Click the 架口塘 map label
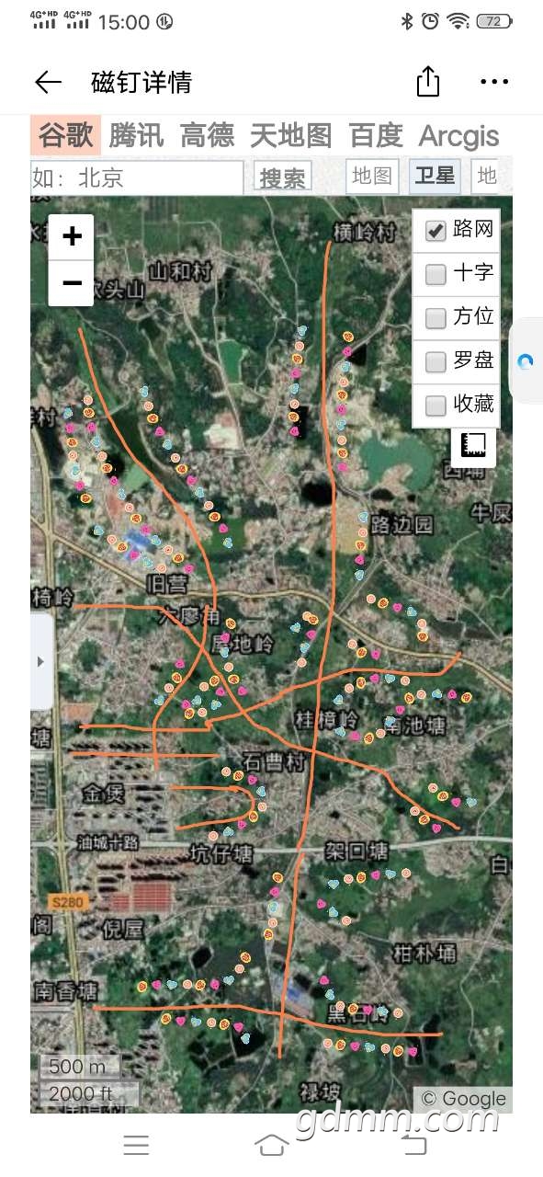Screen dimensions: 543x1177 356,851
